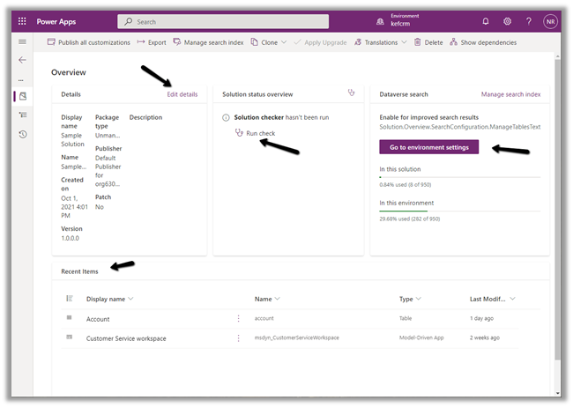This screenshot has width=573, height=408.
Task: Click '29.68% used (282 of 950)' text
Action: coord(410,219)
